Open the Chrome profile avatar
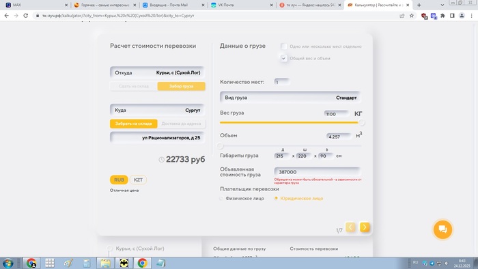478x269 pixels. (x=462, y=16)
